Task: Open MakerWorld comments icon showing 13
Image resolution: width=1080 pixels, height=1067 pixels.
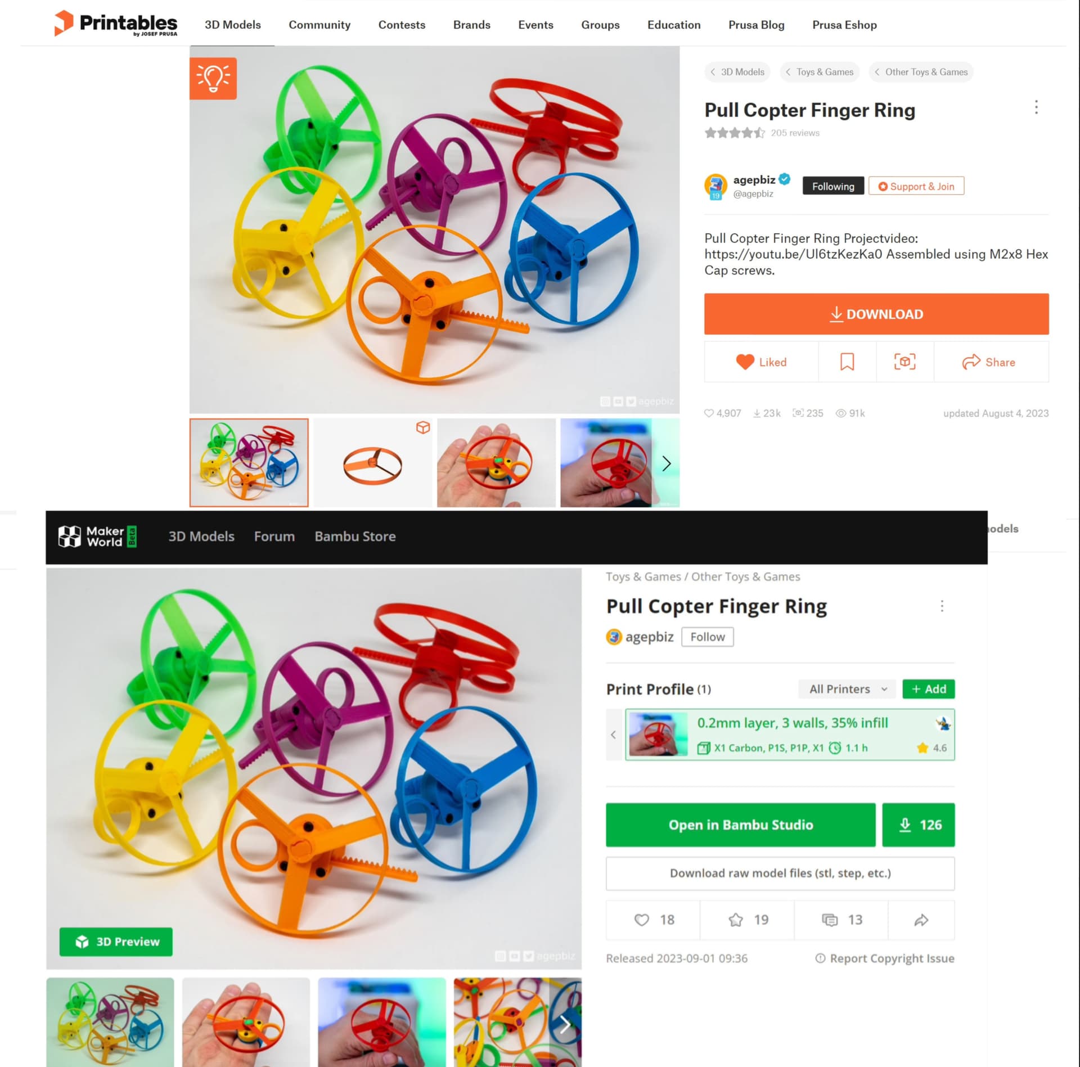Action: tap(841, 920)
